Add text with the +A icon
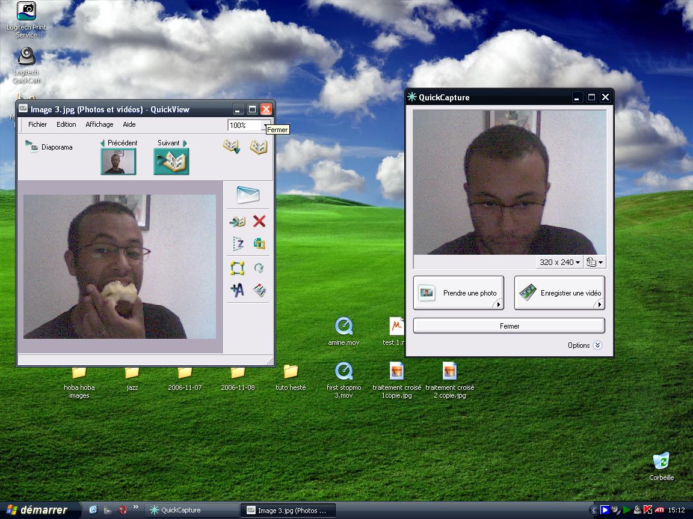The width and height of the screenshot is (693, 519). [238, 290]
